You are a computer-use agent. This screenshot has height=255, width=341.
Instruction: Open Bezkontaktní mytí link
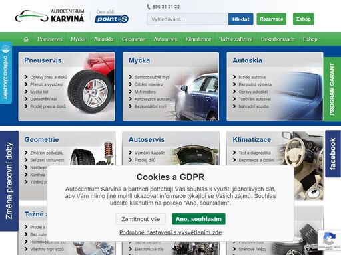click(150, 106)
